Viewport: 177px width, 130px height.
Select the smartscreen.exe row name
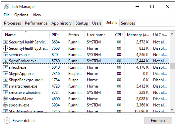pyautogui.click(x=23, y=86)
